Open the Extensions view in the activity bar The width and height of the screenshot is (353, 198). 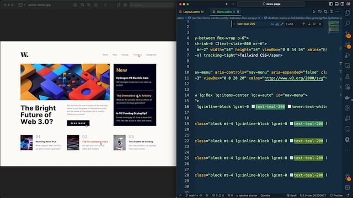347,45
